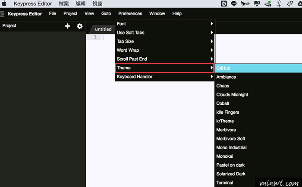Click the code brackets menu bar icon

(x=290, y=3)
